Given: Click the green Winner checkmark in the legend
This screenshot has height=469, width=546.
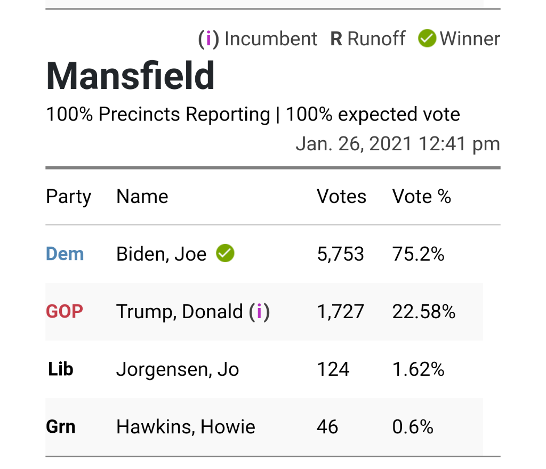Looking at the screenshot, I should [x=427, y=39].
